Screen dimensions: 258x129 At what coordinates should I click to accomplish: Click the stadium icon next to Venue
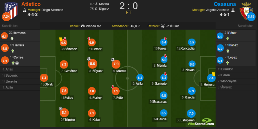(x=83, y=26)
